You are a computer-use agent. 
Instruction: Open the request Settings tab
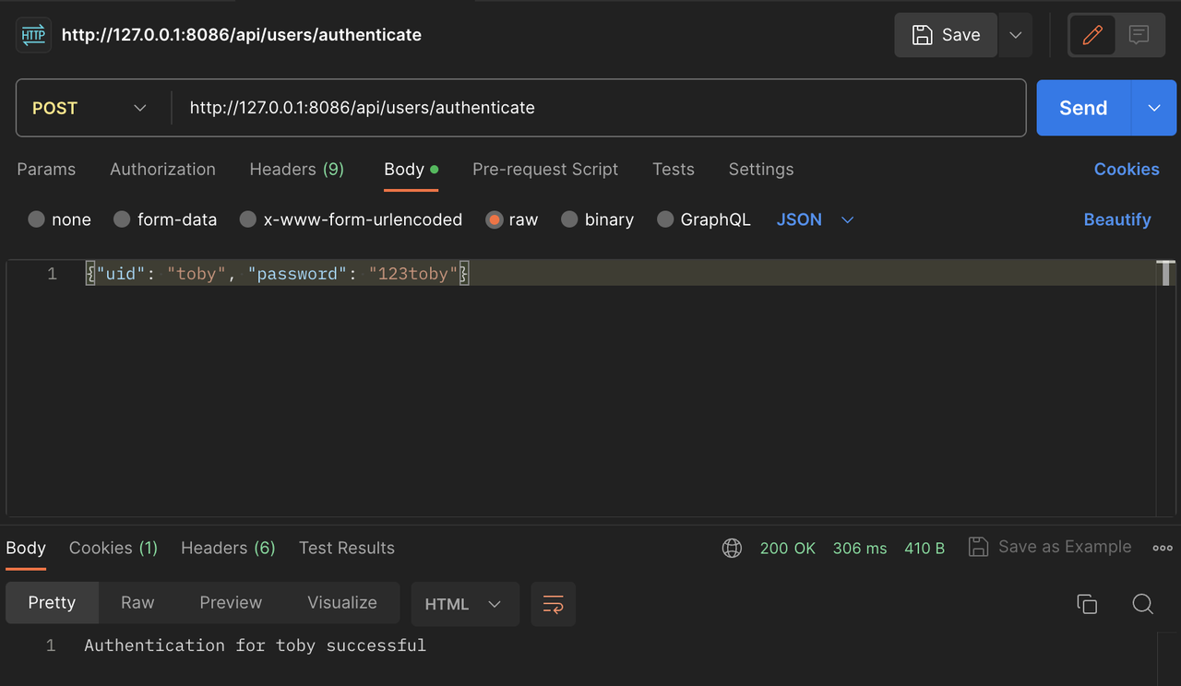click(x=761, y=169)
